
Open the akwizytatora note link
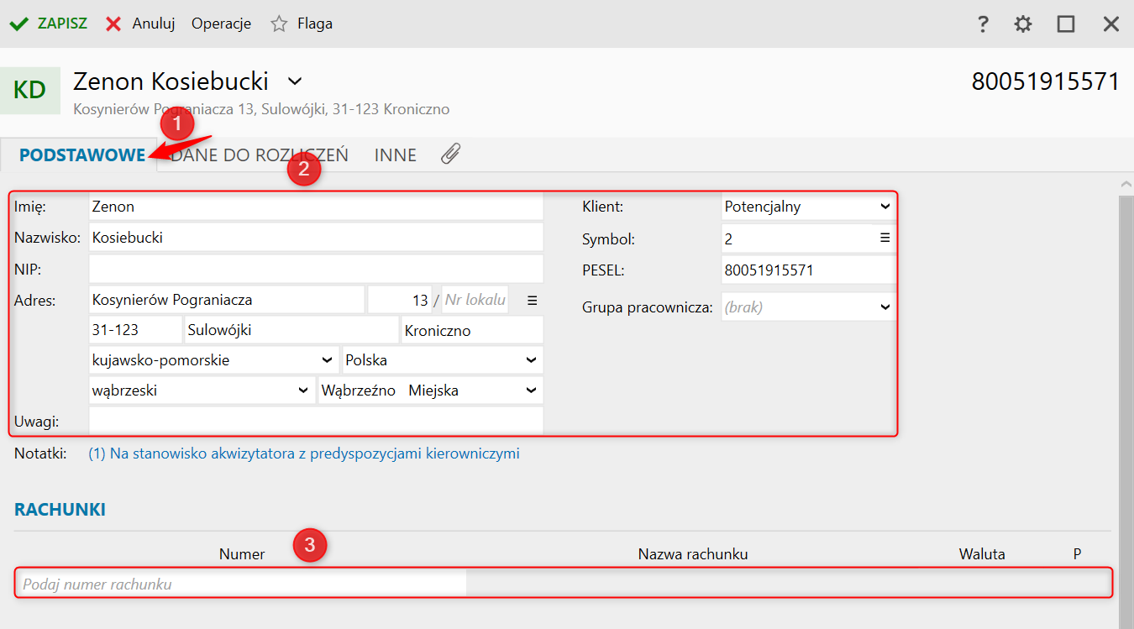[304, 454]
